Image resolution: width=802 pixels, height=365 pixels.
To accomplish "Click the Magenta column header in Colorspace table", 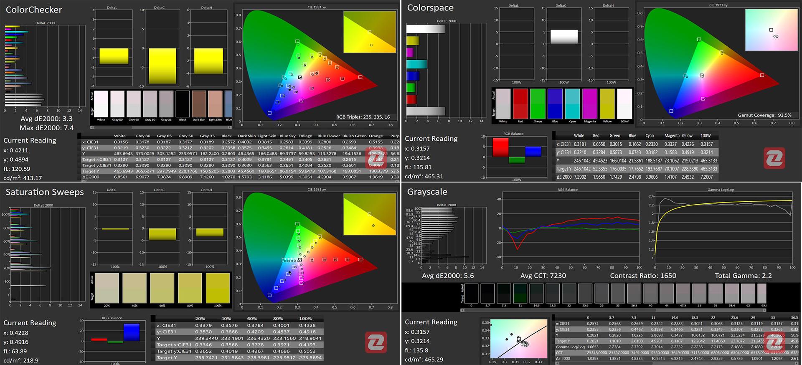I will click(x=672, y=136).
